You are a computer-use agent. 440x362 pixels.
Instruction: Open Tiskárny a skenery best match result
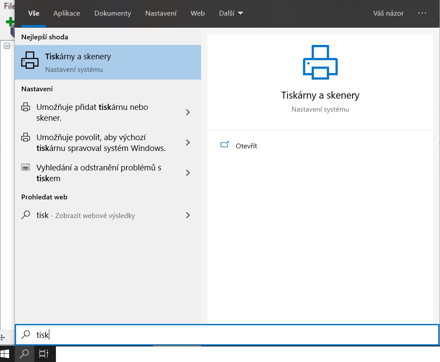(x=108, y=62)
